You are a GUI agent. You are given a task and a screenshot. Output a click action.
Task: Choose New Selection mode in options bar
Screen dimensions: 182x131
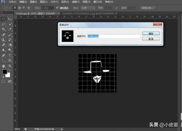[15, 8]
